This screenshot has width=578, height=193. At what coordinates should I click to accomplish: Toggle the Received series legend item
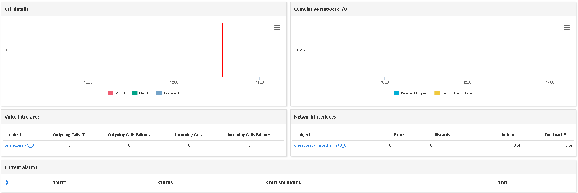point(410,93)
